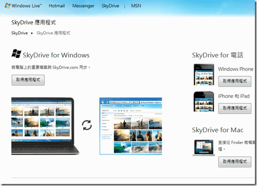This screenshot has height=186, width=257.
Task: Click the Windows Phone device image
Action: [204, 75]
